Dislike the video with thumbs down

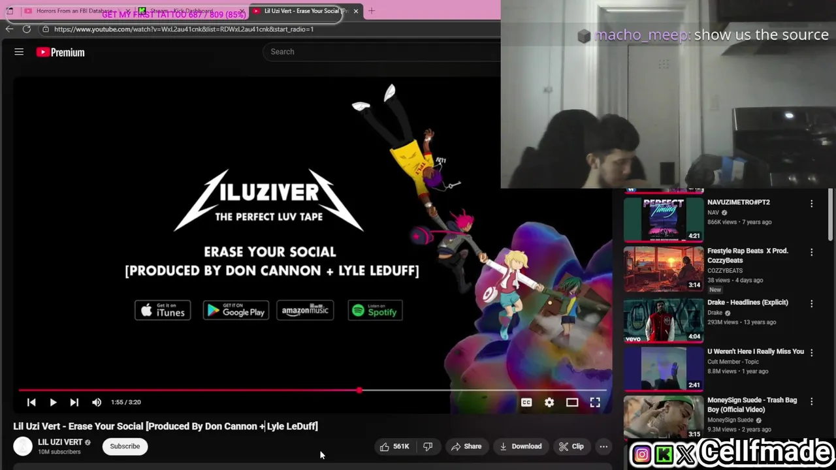(428, 446)
